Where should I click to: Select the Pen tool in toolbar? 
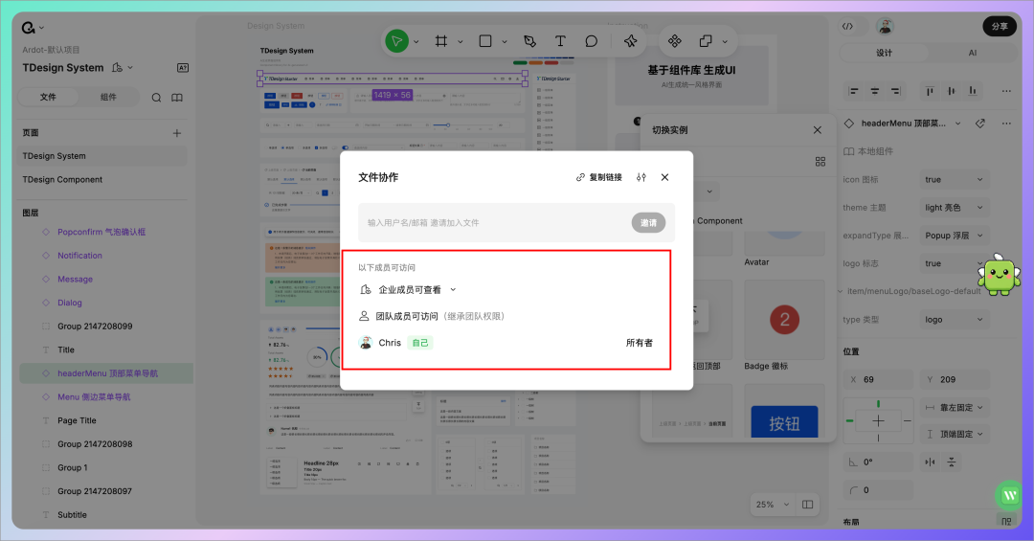(529, 41)
